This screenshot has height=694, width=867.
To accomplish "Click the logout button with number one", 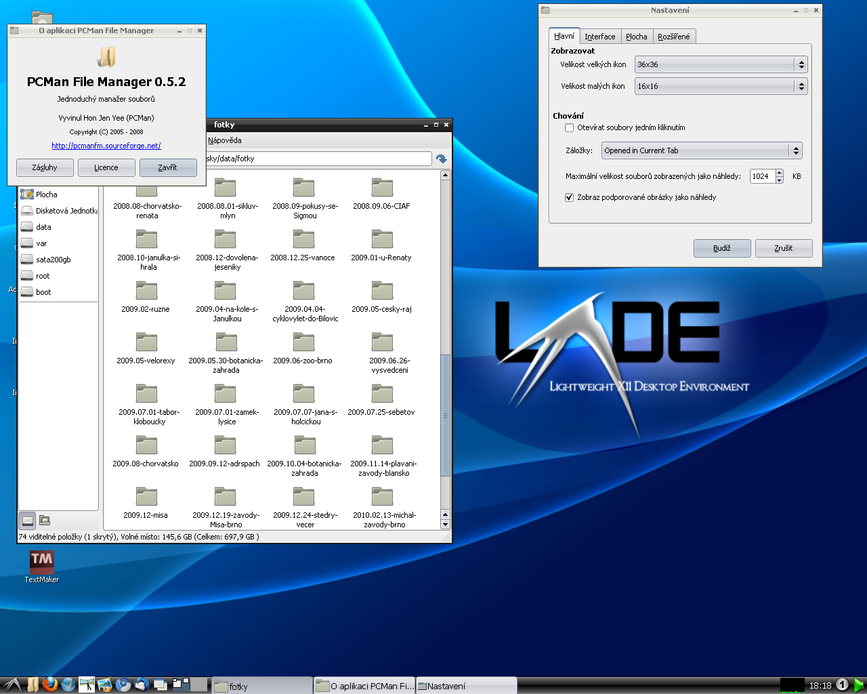I will [x=842, y=685].
